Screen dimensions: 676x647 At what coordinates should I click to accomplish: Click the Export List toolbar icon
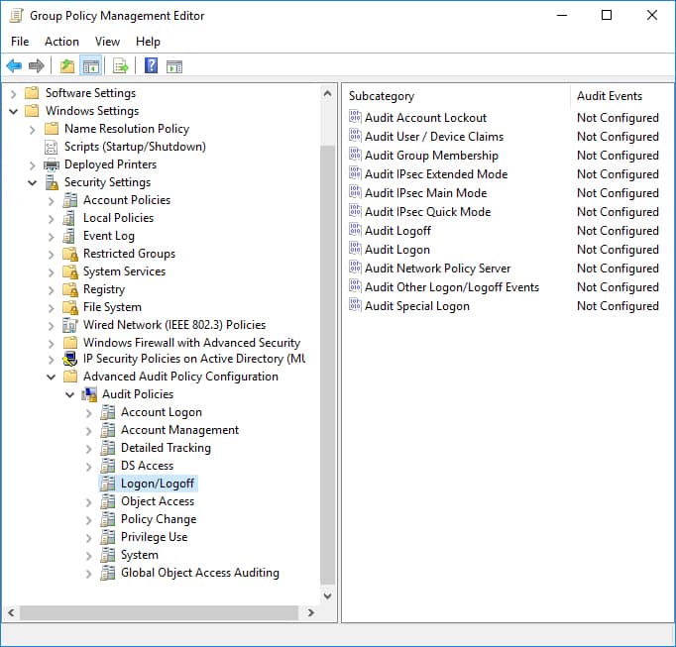(120, 66)
